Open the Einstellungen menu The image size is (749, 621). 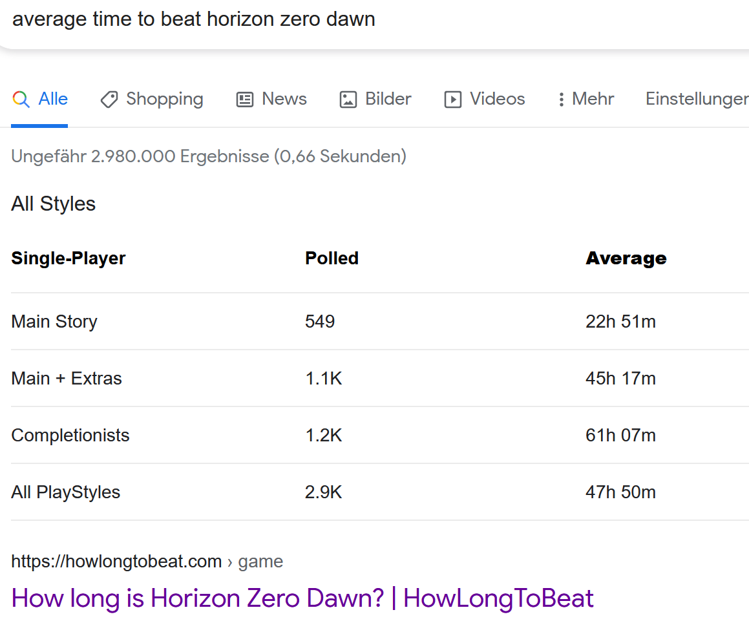click(697, 99)
